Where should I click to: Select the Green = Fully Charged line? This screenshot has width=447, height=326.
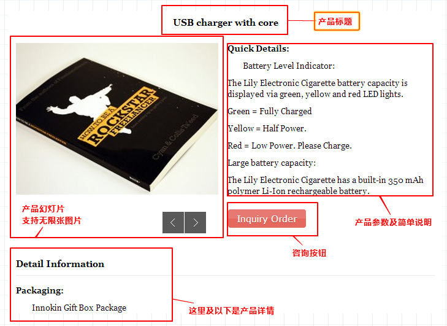[x=270, y=111]
